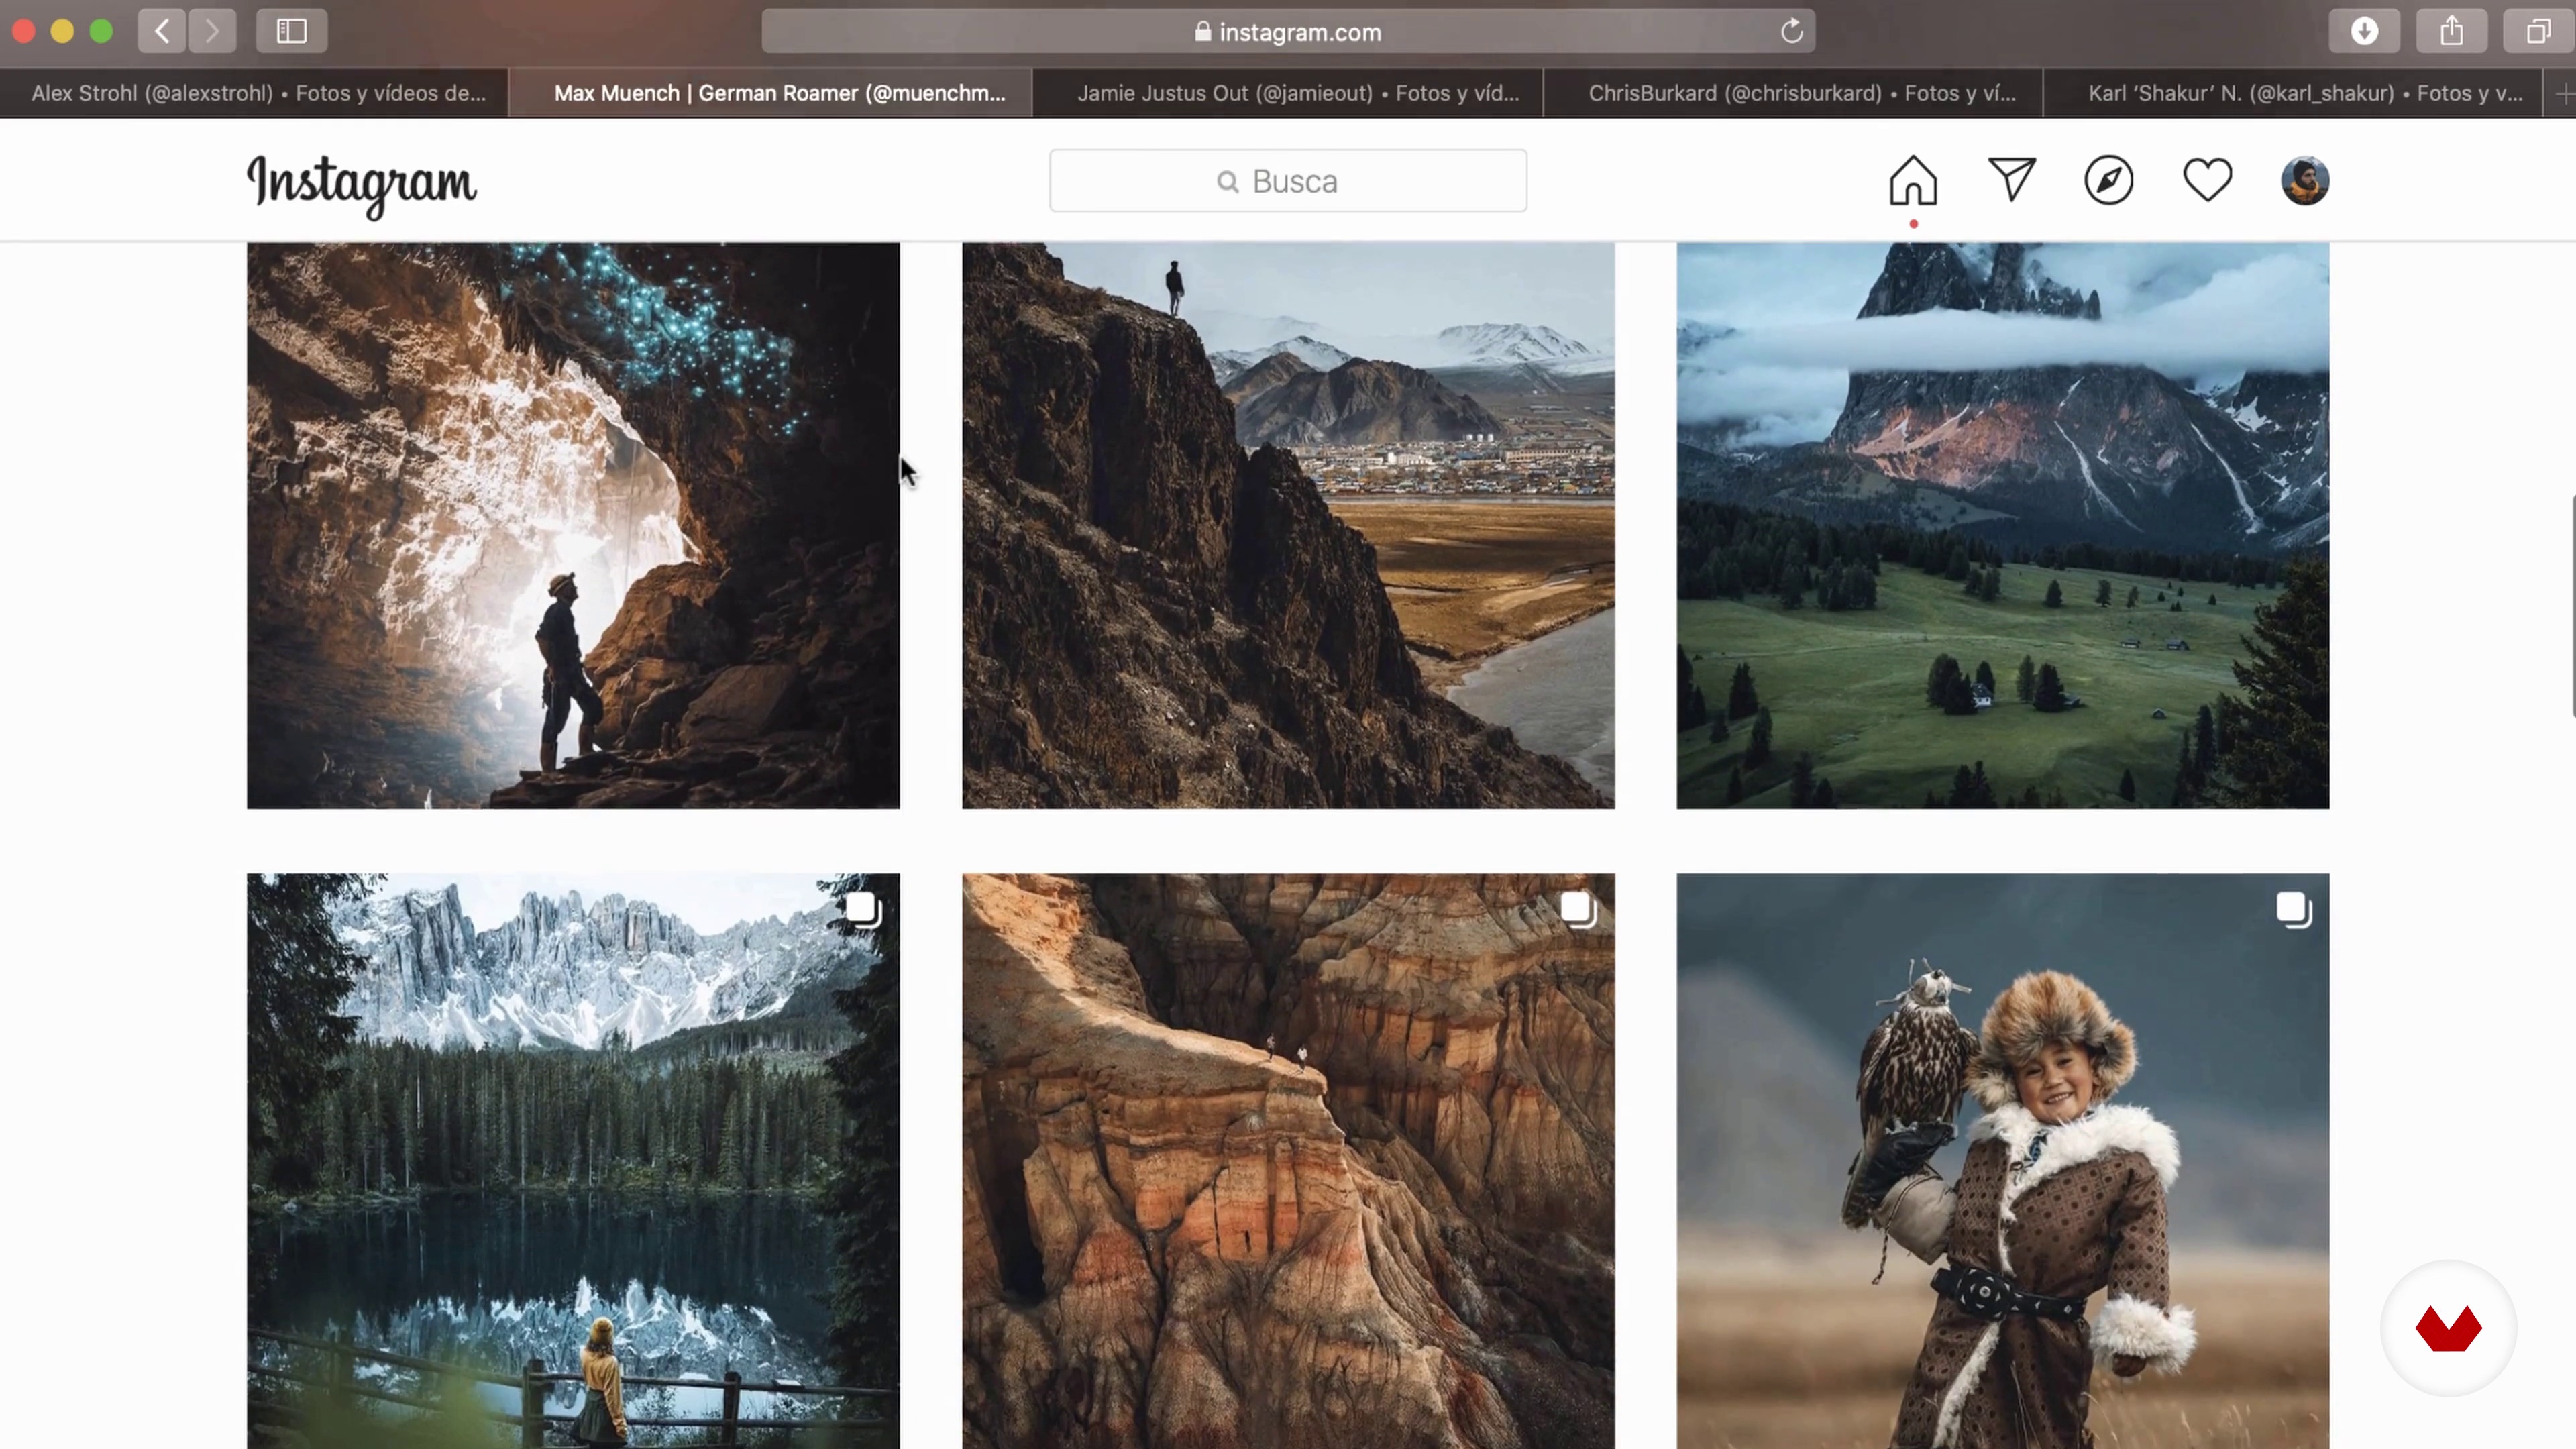The width and height of the screenshot is (2576, 1449).
Task: Open the profile avatar in Instagram header
Action: coord(2305,181)
